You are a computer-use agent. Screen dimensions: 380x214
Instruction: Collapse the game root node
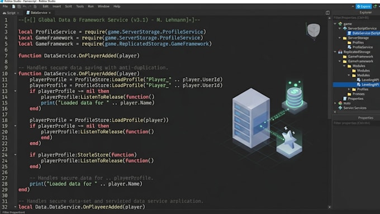pos(335,24)
